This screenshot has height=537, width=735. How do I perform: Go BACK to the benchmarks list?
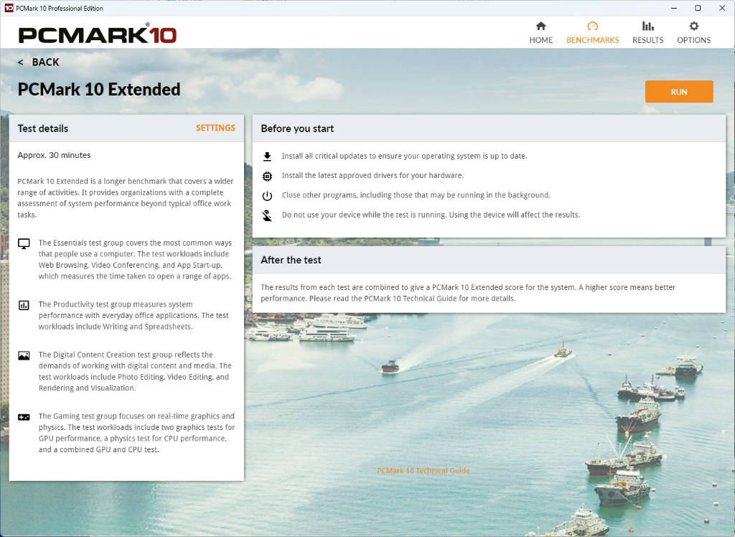pyautogui.click(x=39, y=62)
